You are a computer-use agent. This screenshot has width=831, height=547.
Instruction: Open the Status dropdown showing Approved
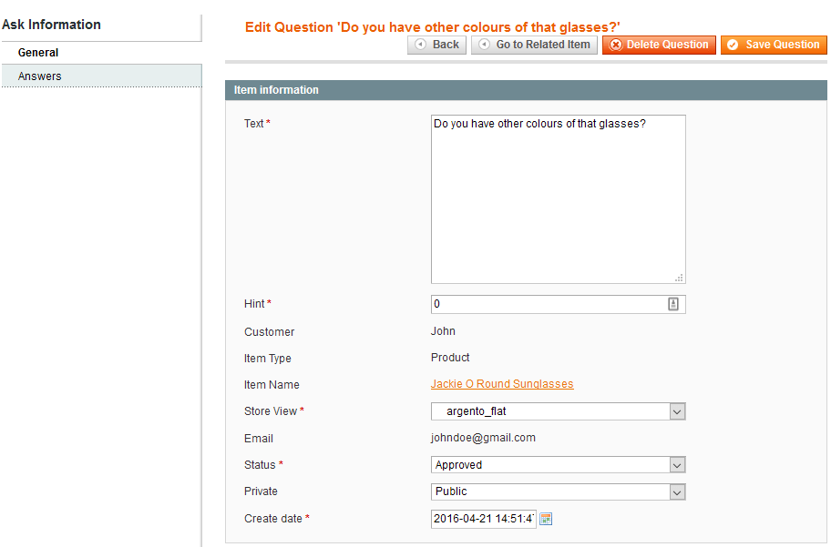point(558,465)
